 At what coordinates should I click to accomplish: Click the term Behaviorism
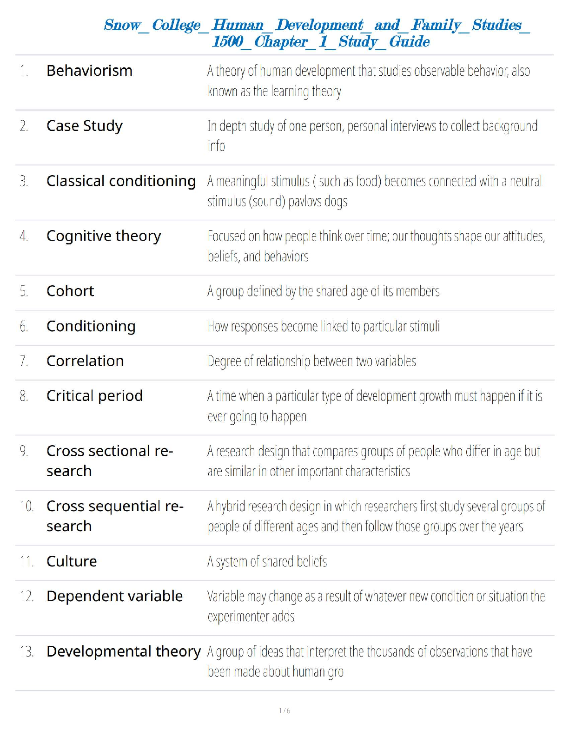click(x=89, y=71)
